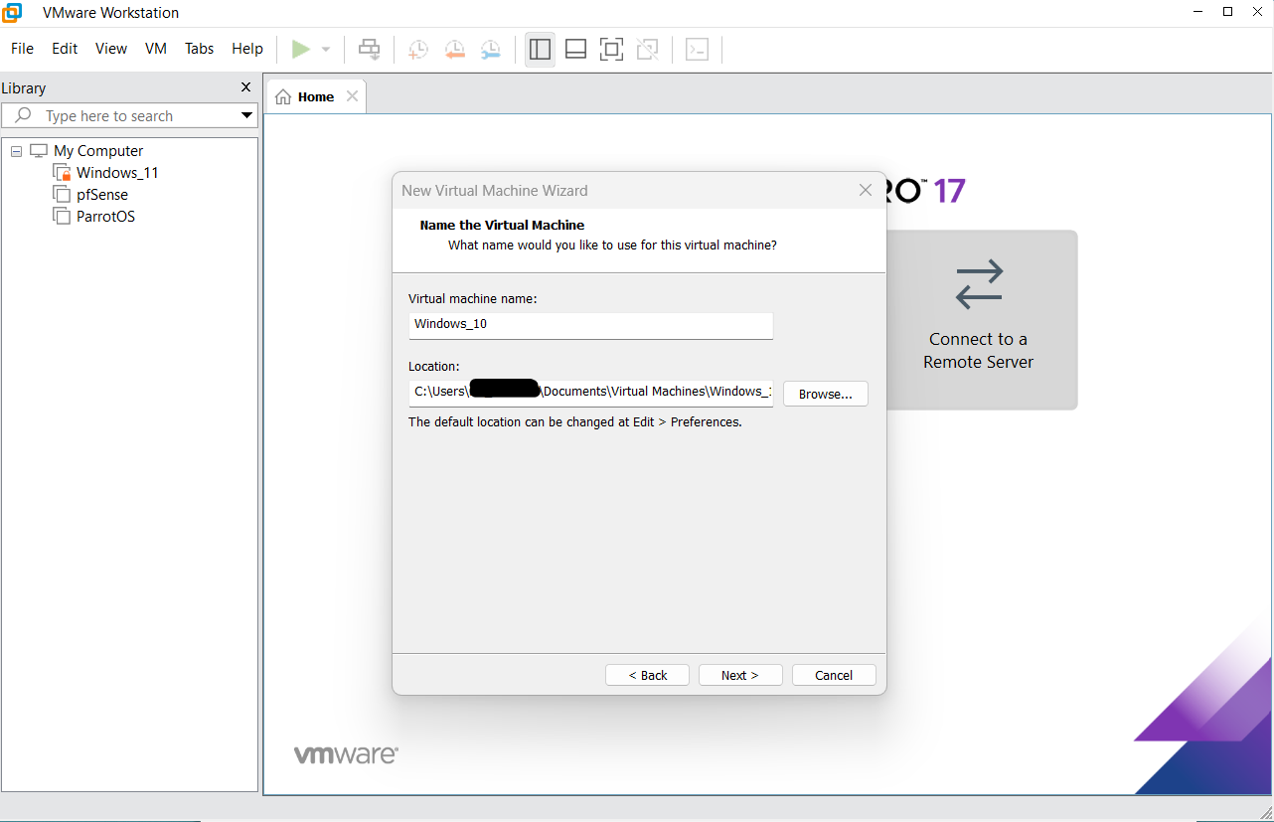Cancel the New Virtual Machine Wizard

(x=834, y=675)
